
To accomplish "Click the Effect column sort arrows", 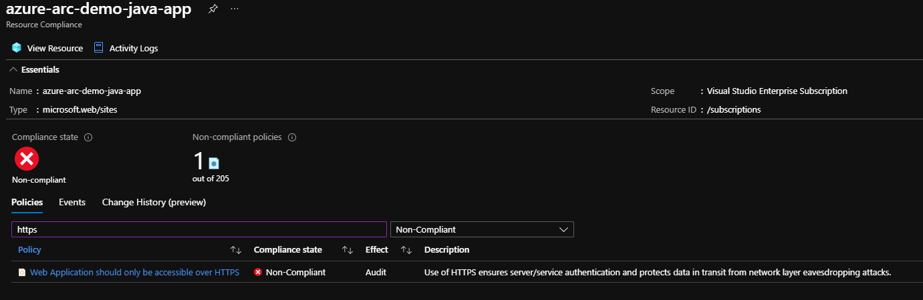I will [406, 249].
